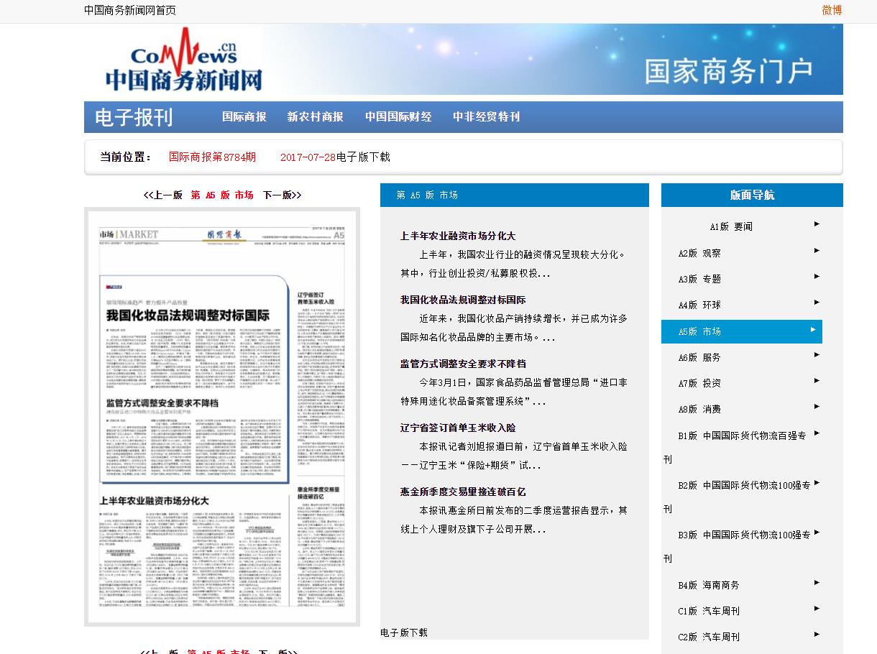Click the B4版 海南商务 arrow icon
The height and width of the screenshot is (654, 877).
click(816, 584)
